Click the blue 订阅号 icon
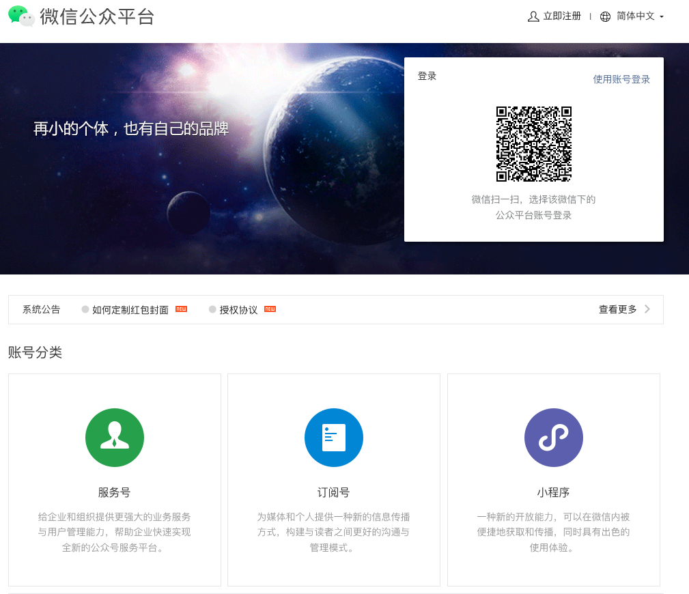Image resolution: width=689 pixels, height=594 pixels. point(334,438)
